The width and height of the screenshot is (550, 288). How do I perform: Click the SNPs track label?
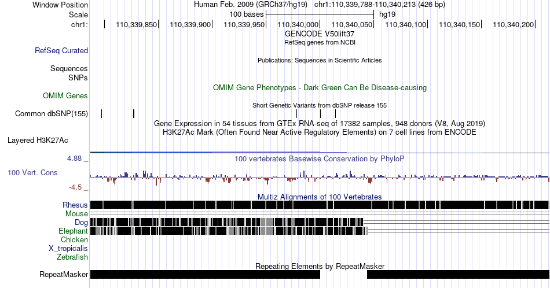tap(78, 77)
